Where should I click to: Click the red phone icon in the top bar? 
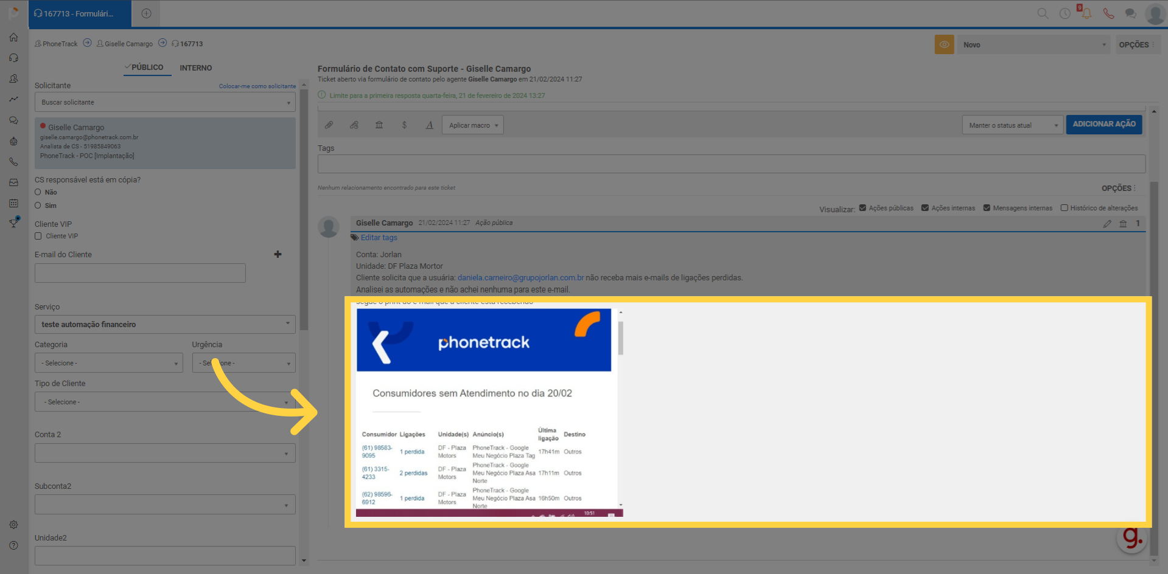coord(1108,13)
